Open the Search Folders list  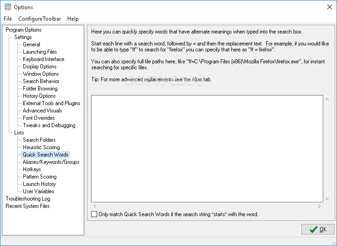coord(39,140)
